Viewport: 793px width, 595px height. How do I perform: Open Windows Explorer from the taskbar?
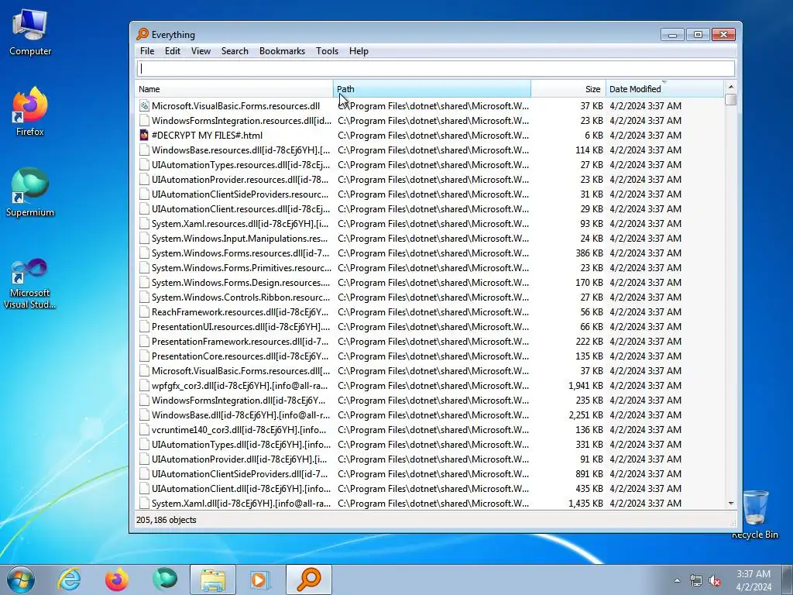pos(213,580)
